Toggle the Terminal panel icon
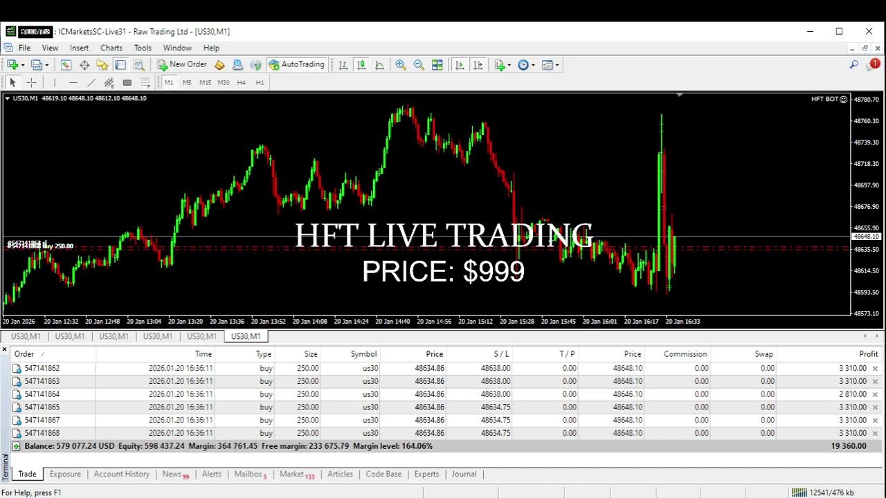Image resolution: width=886 pixels, height=498 pixels. (x=120, y=64)
